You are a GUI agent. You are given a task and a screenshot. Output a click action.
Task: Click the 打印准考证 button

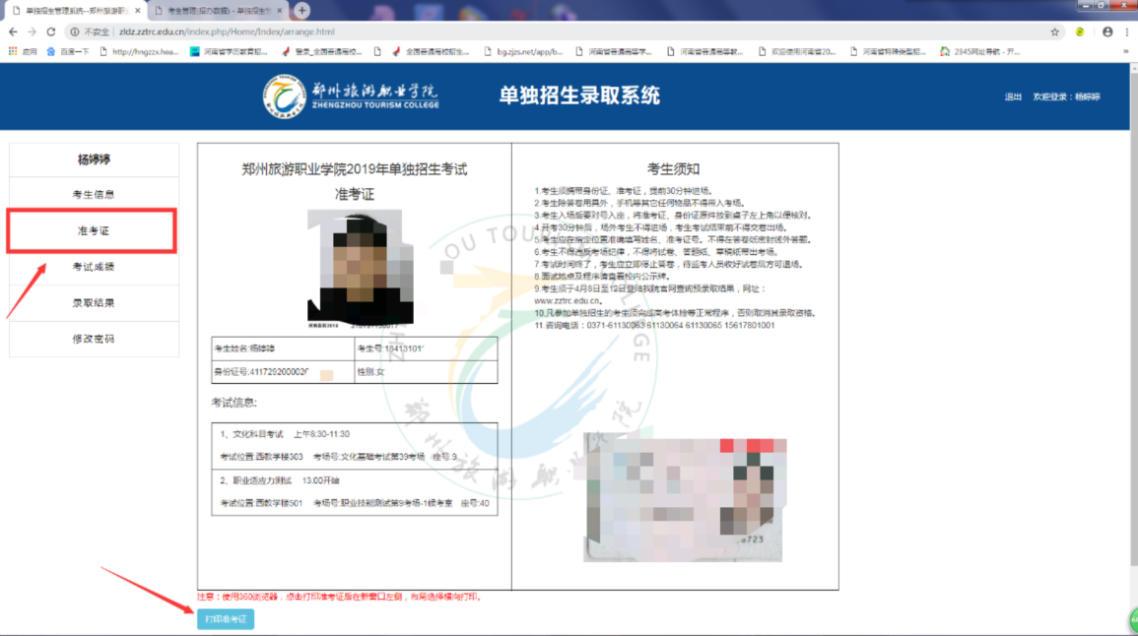226,619
